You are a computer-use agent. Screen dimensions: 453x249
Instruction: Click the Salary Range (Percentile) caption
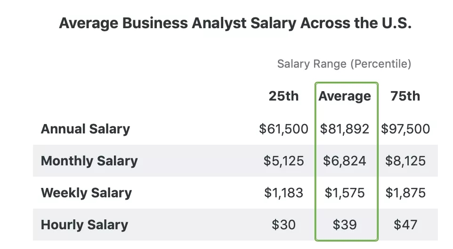pyautogui.click(x=344, y=64)
